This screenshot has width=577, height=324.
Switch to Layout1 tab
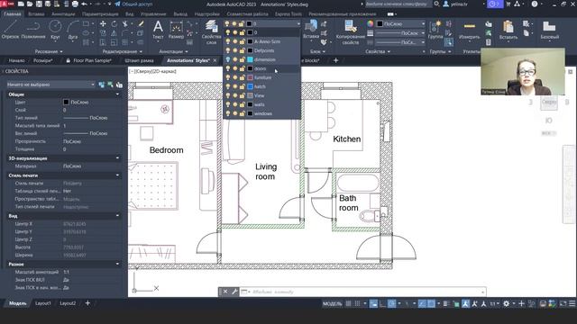[x=42, y=303]
